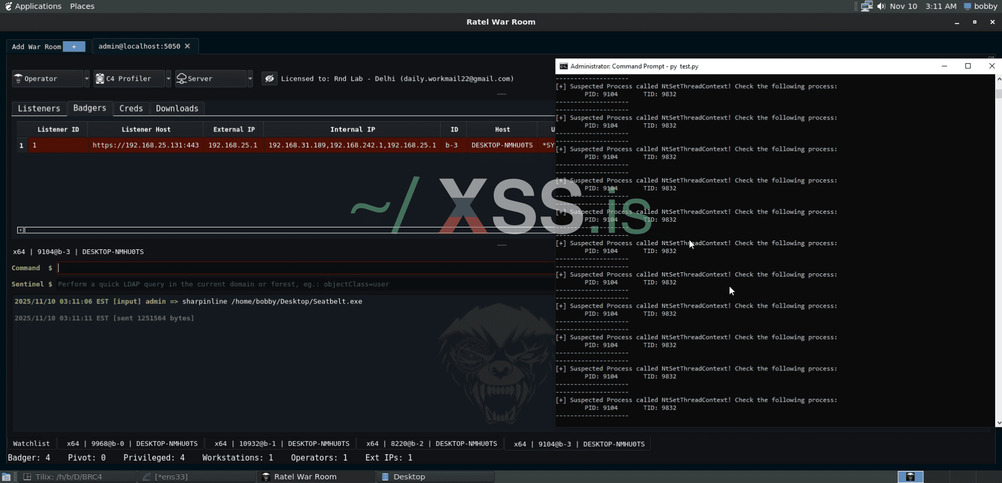Open the 10932@b-1 badger tab
The height and width of the screenshot is (483, 1002).
point(282,443)
